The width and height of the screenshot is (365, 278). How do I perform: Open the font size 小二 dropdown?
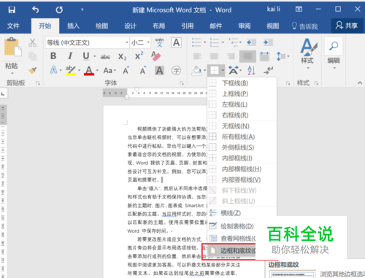140,43
